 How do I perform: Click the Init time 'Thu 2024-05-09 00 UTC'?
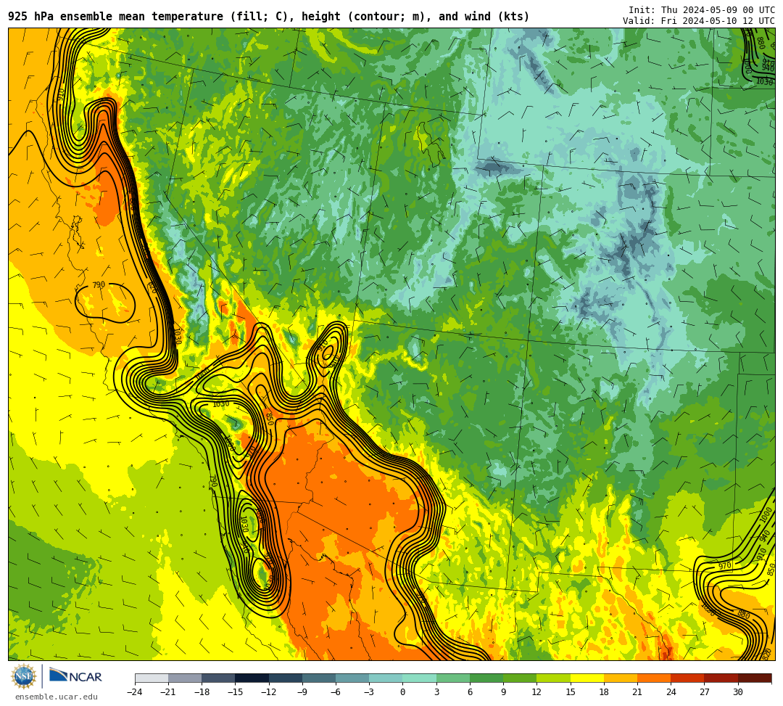718,10
